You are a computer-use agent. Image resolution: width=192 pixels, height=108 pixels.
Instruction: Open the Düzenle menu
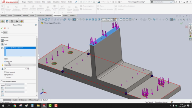(x=30, y=2)
